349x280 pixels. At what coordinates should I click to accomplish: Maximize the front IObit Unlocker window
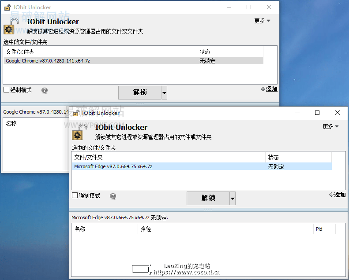pyautogui.click(x=317, y=113)
